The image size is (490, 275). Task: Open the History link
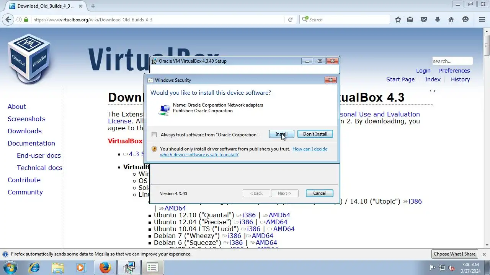tap(460, 79)
